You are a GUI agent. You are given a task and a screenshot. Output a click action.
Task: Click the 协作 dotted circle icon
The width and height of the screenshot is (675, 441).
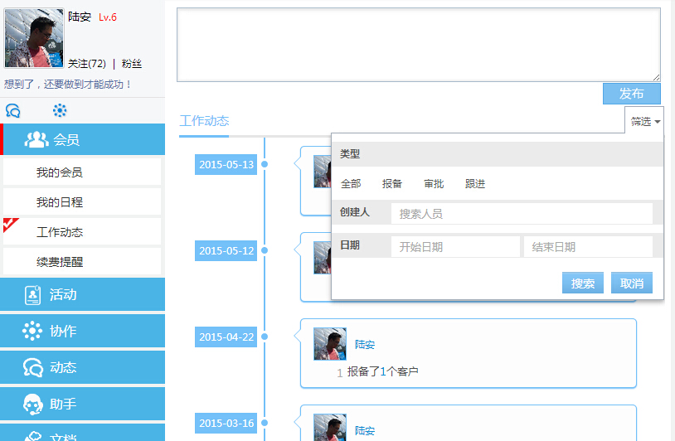point(32,331)
